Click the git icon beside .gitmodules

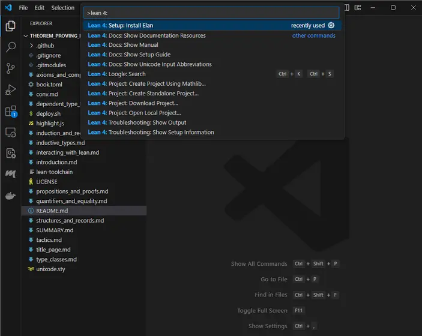(x=31, y=65)
